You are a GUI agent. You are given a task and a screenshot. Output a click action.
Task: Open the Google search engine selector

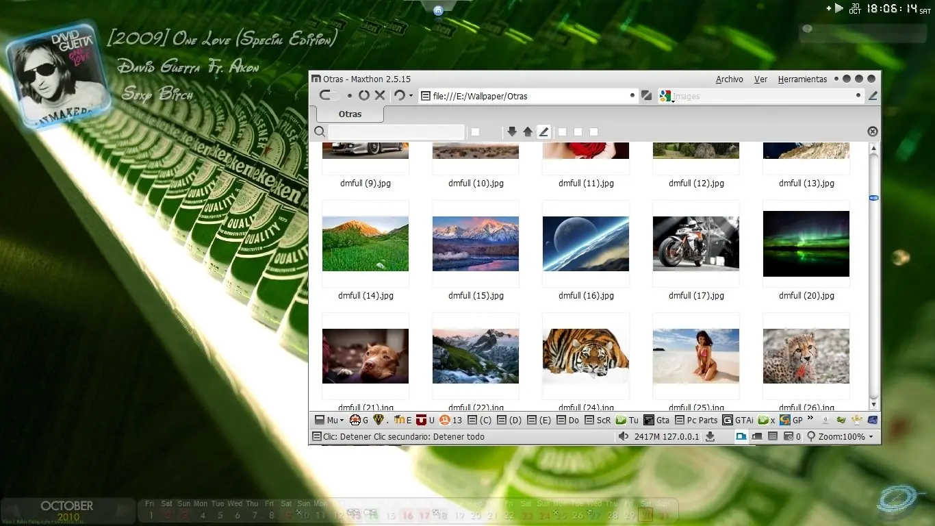point(665,97)
